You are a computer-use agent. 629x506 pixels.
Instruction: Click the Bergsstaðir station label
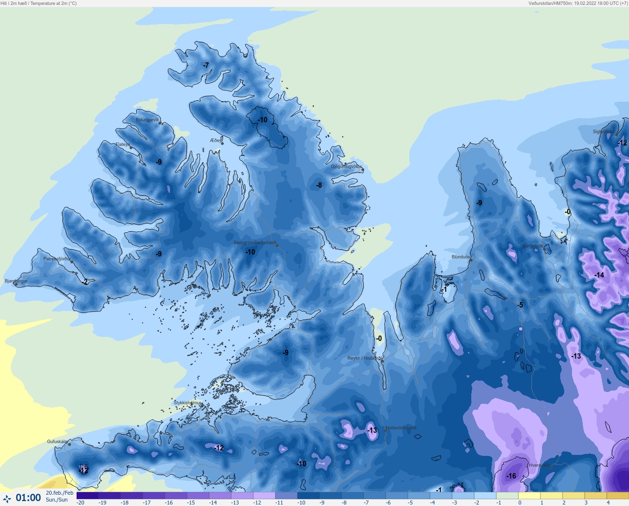coord(533,246)
